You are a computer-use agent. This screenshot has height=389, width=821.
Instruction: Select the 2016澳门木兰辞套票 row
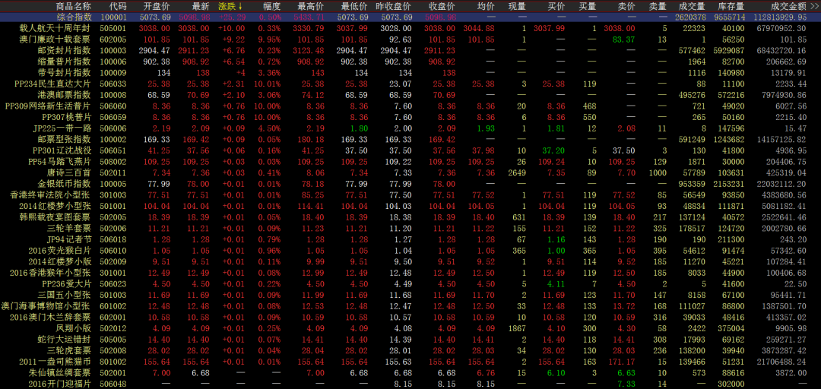pyautogui.click(x=410, y=317)
